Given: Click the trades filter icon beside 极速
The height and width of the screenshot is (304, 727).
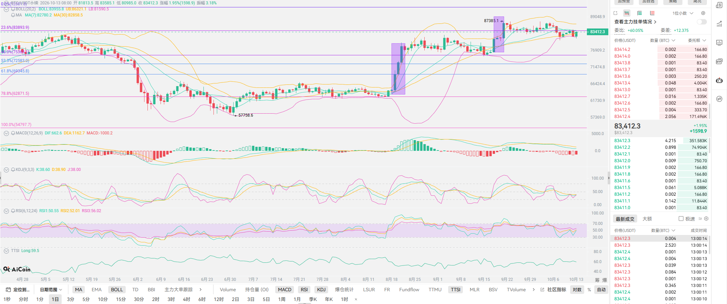Looking at the screenshot, I should point(700,219).
